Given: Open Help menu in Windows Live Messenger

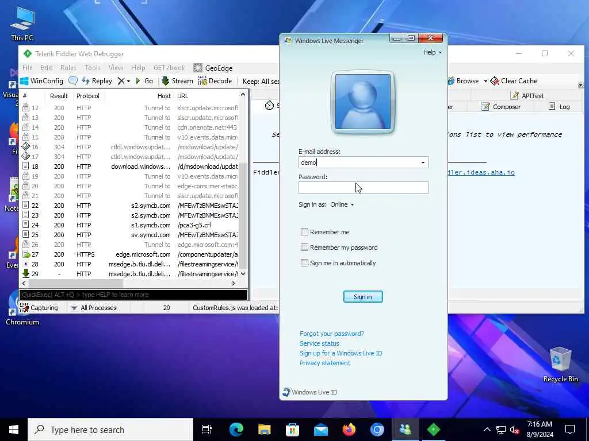Looking at the screenshot, I should point(433,52).
